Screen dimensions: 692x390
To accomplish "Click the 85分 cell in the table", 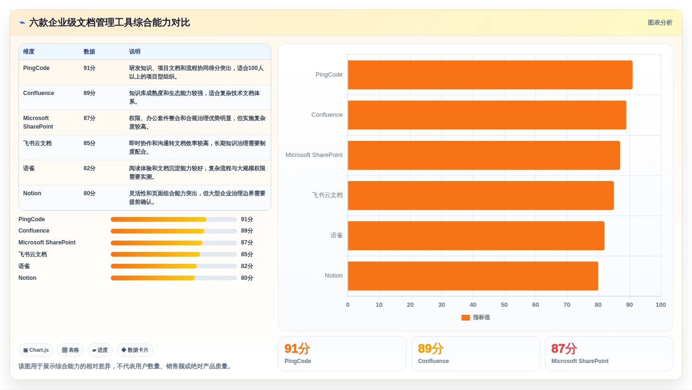I will pyautogui.click(x=89, y=143).
